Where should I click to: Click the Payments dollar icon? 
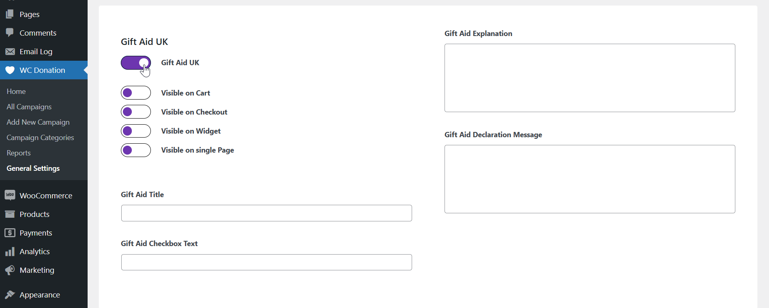click(10, 233)
